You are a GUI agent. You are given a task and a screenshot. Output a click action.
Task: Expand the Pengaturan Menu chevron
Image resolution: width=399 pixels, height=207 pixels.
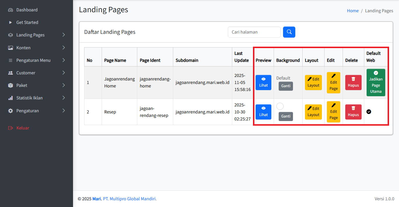tap(64, 60)
